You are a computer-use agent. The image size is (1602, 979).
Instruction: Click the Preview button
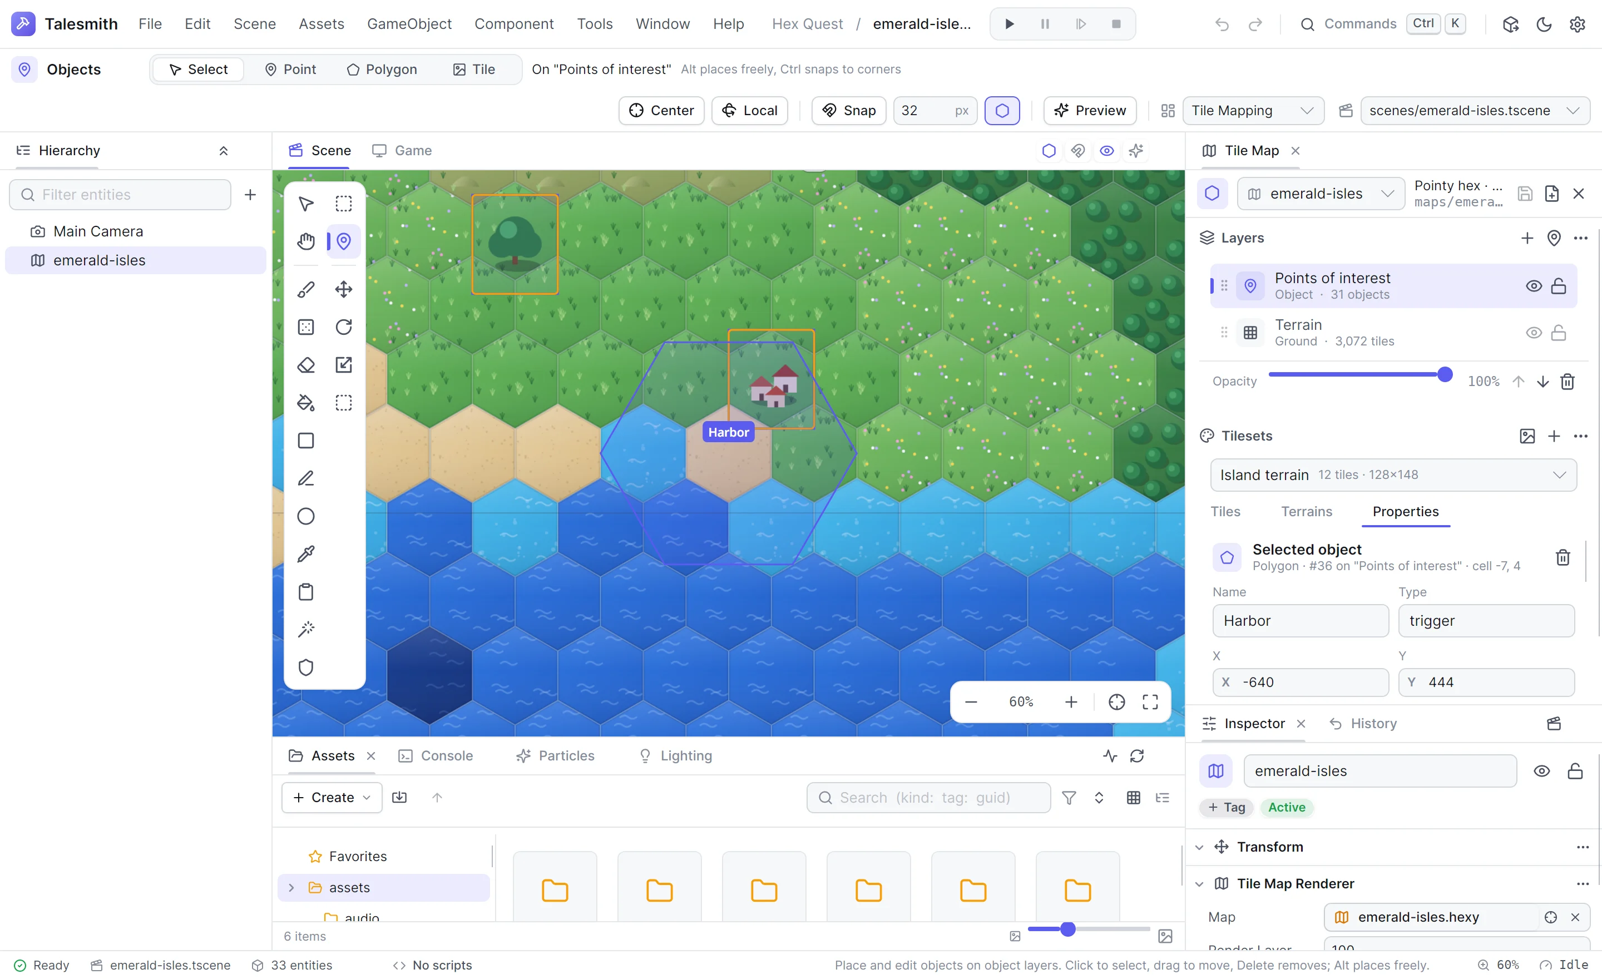pyautogui.click(x=1089, y=111)
